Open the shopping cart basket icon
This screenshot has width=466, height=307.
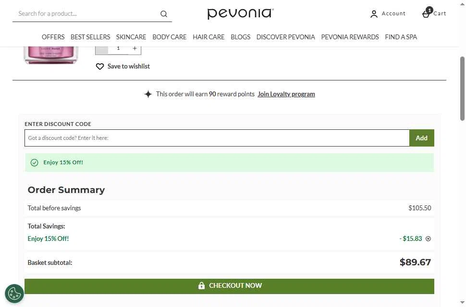426,13
